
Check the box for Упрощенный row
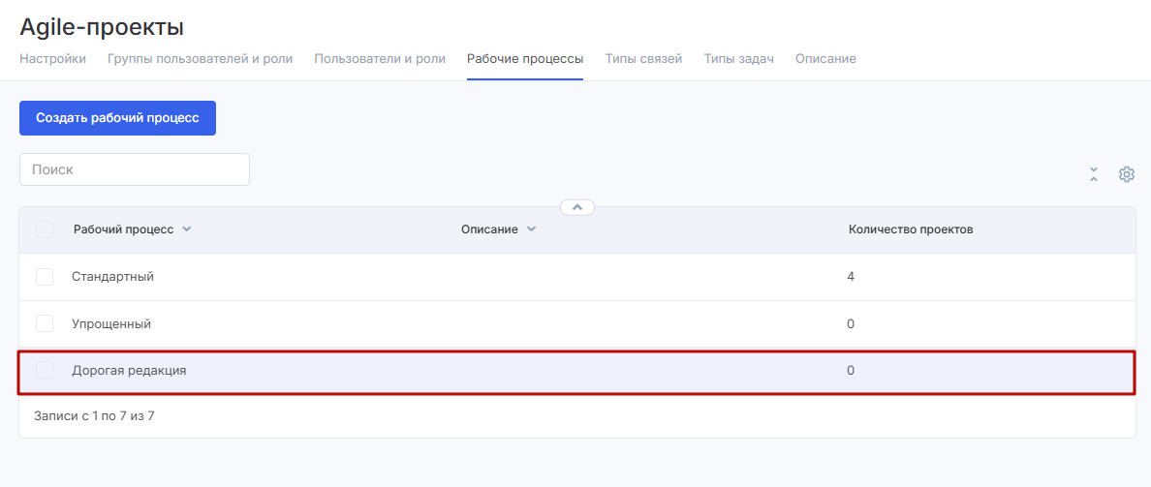pyautogui.click(x=45, y=323)
